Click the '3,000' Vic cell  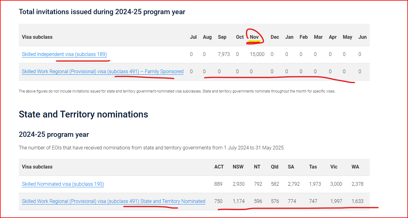click(x=336, y=184)
